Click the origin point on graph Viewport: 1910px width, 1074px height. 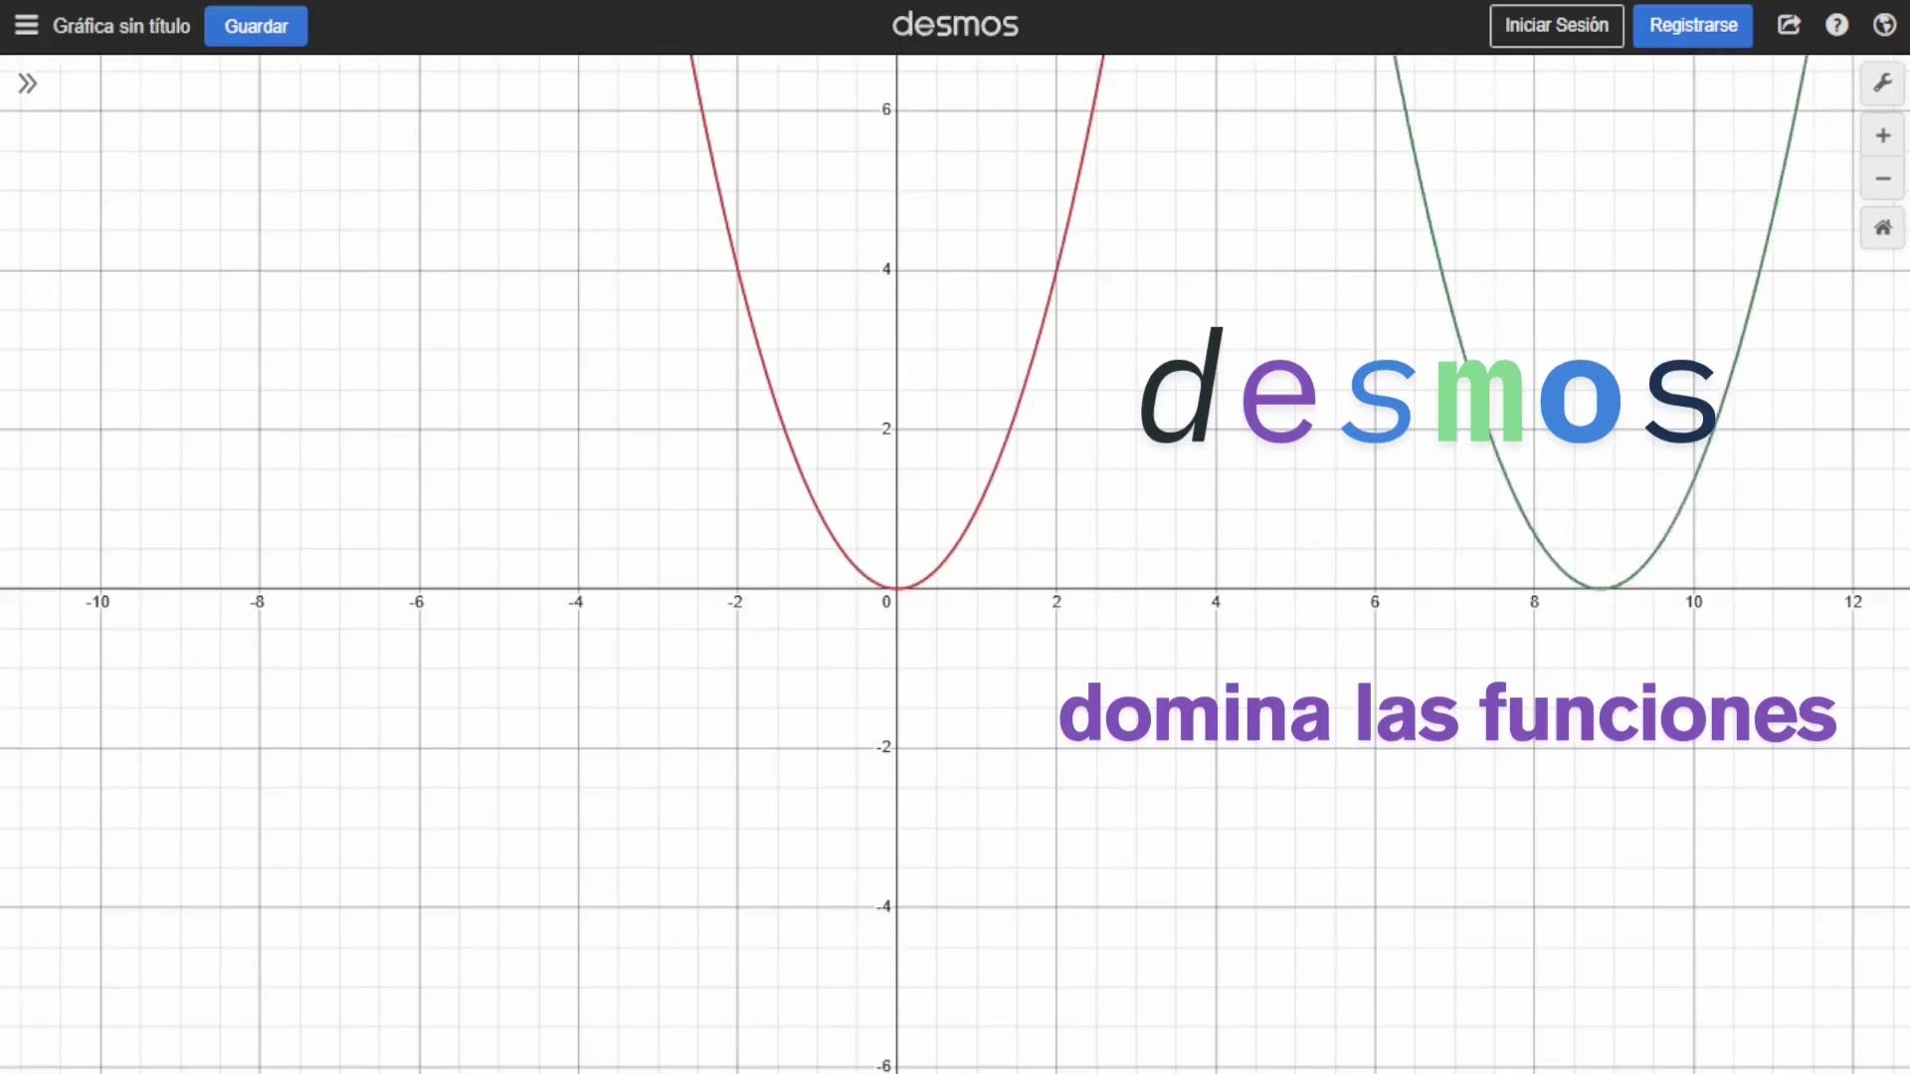896,588
